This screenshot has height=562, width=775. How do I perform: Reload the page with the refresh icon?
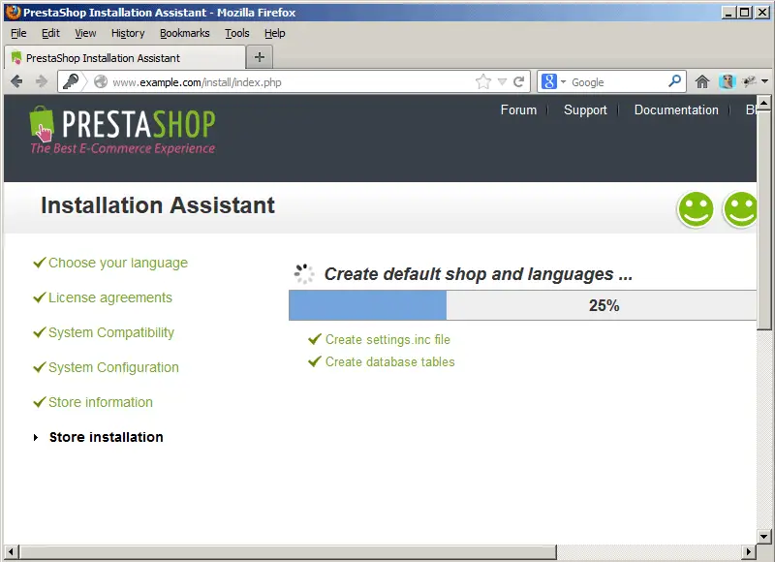tap(518, 81)
